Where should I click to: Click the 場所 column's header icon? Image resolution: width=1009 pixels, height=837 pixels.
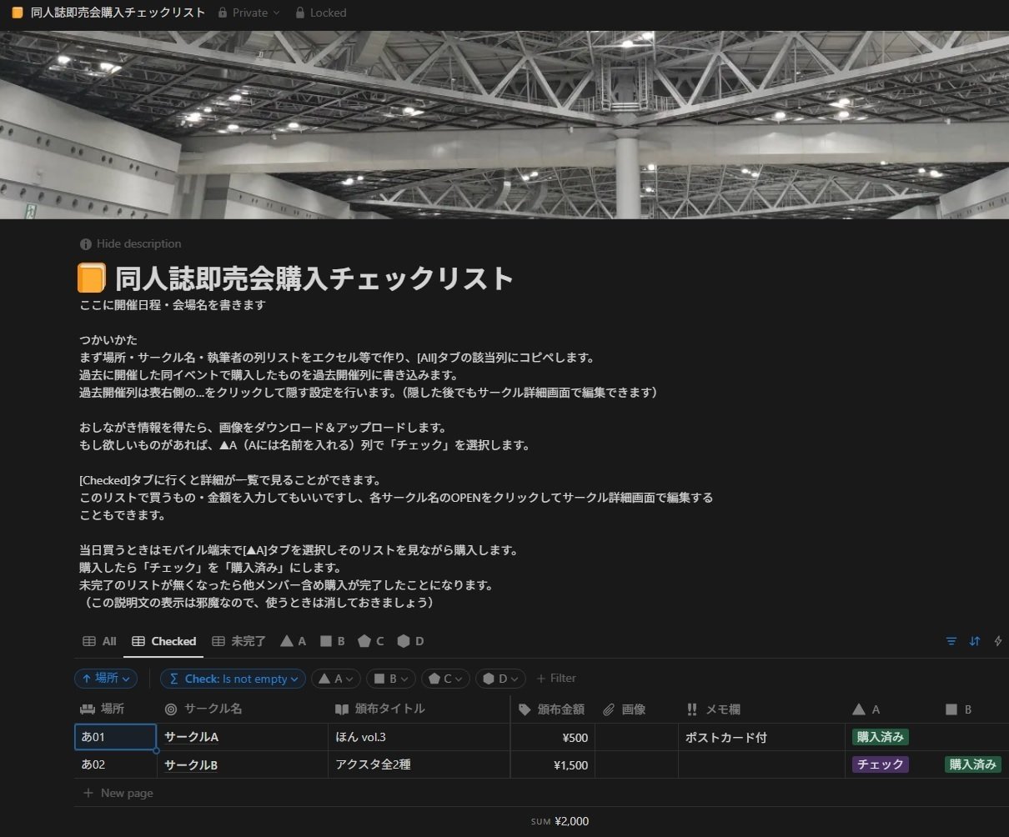pyautogui.click(x=86, y=709)
